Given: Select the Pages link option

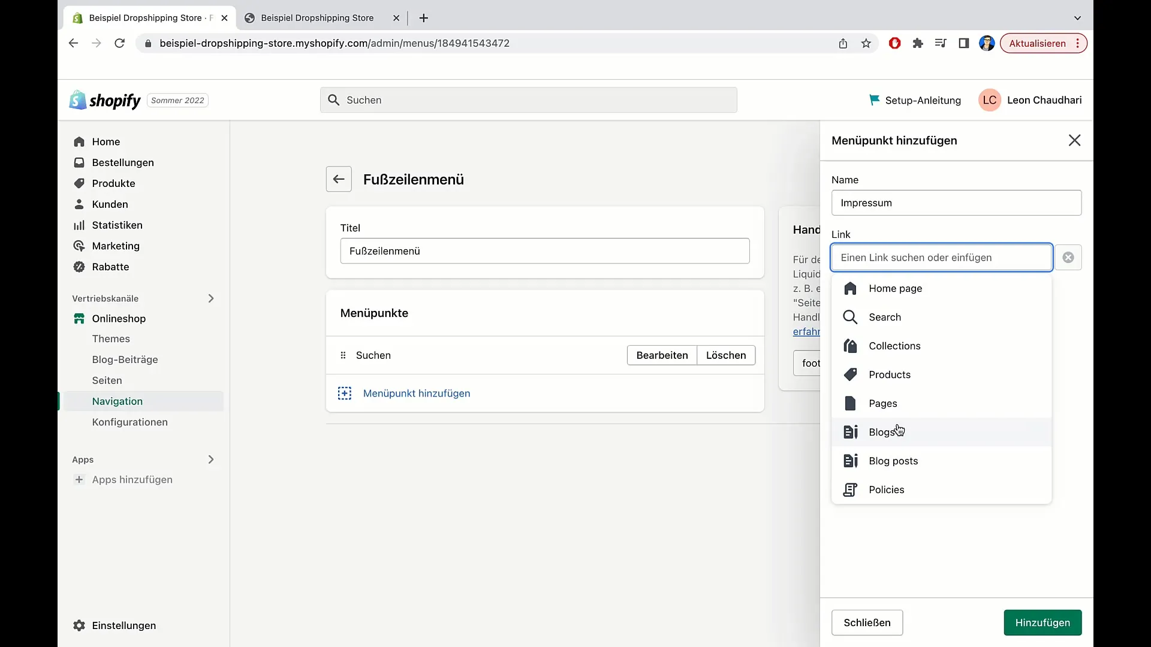Looking at the screenshot, I should pyautogui.click(x=883, y=403).
